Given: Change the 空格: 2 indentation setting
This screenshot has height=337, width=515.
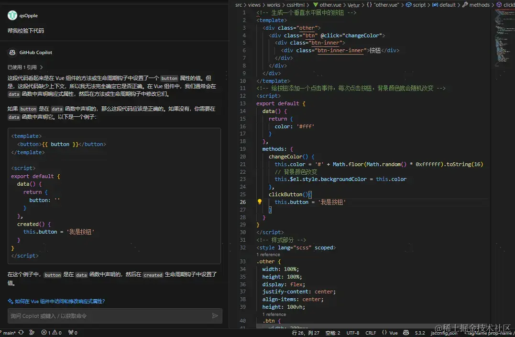Looking at the screenshot, I should (x=333, y=333).
